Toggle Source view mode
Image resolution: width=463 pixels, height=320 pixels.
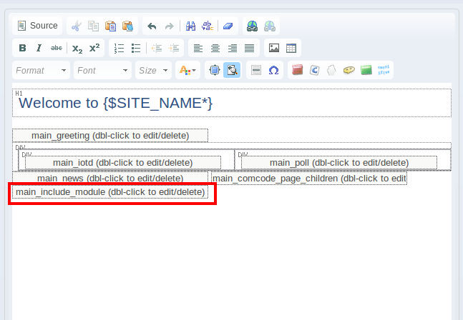point(36,26)
